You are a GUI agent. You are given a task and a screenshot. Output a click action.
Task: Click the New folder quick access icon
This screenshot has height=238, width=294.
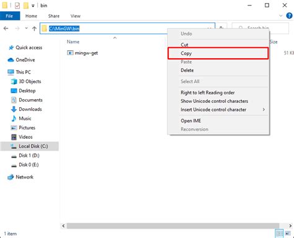point(26,6)
